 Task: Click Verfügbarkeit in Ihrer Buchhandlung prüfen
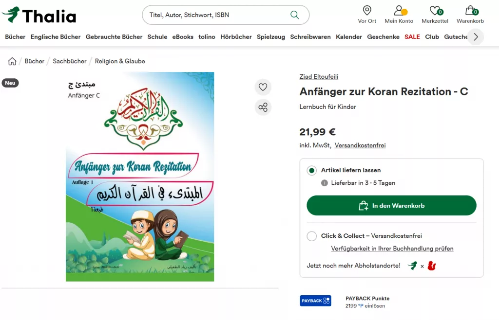(392, 249)
